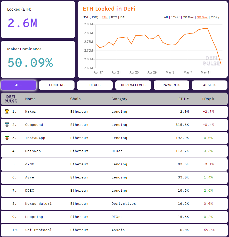229x237 pixels.
Task: Open the Uniswap project row
Action: point(114,151)
